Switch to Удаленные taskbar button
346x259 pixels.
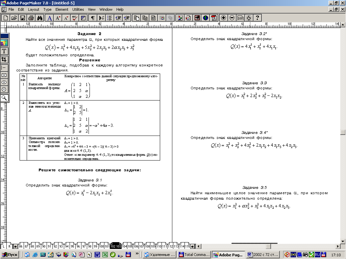point(160,255)
